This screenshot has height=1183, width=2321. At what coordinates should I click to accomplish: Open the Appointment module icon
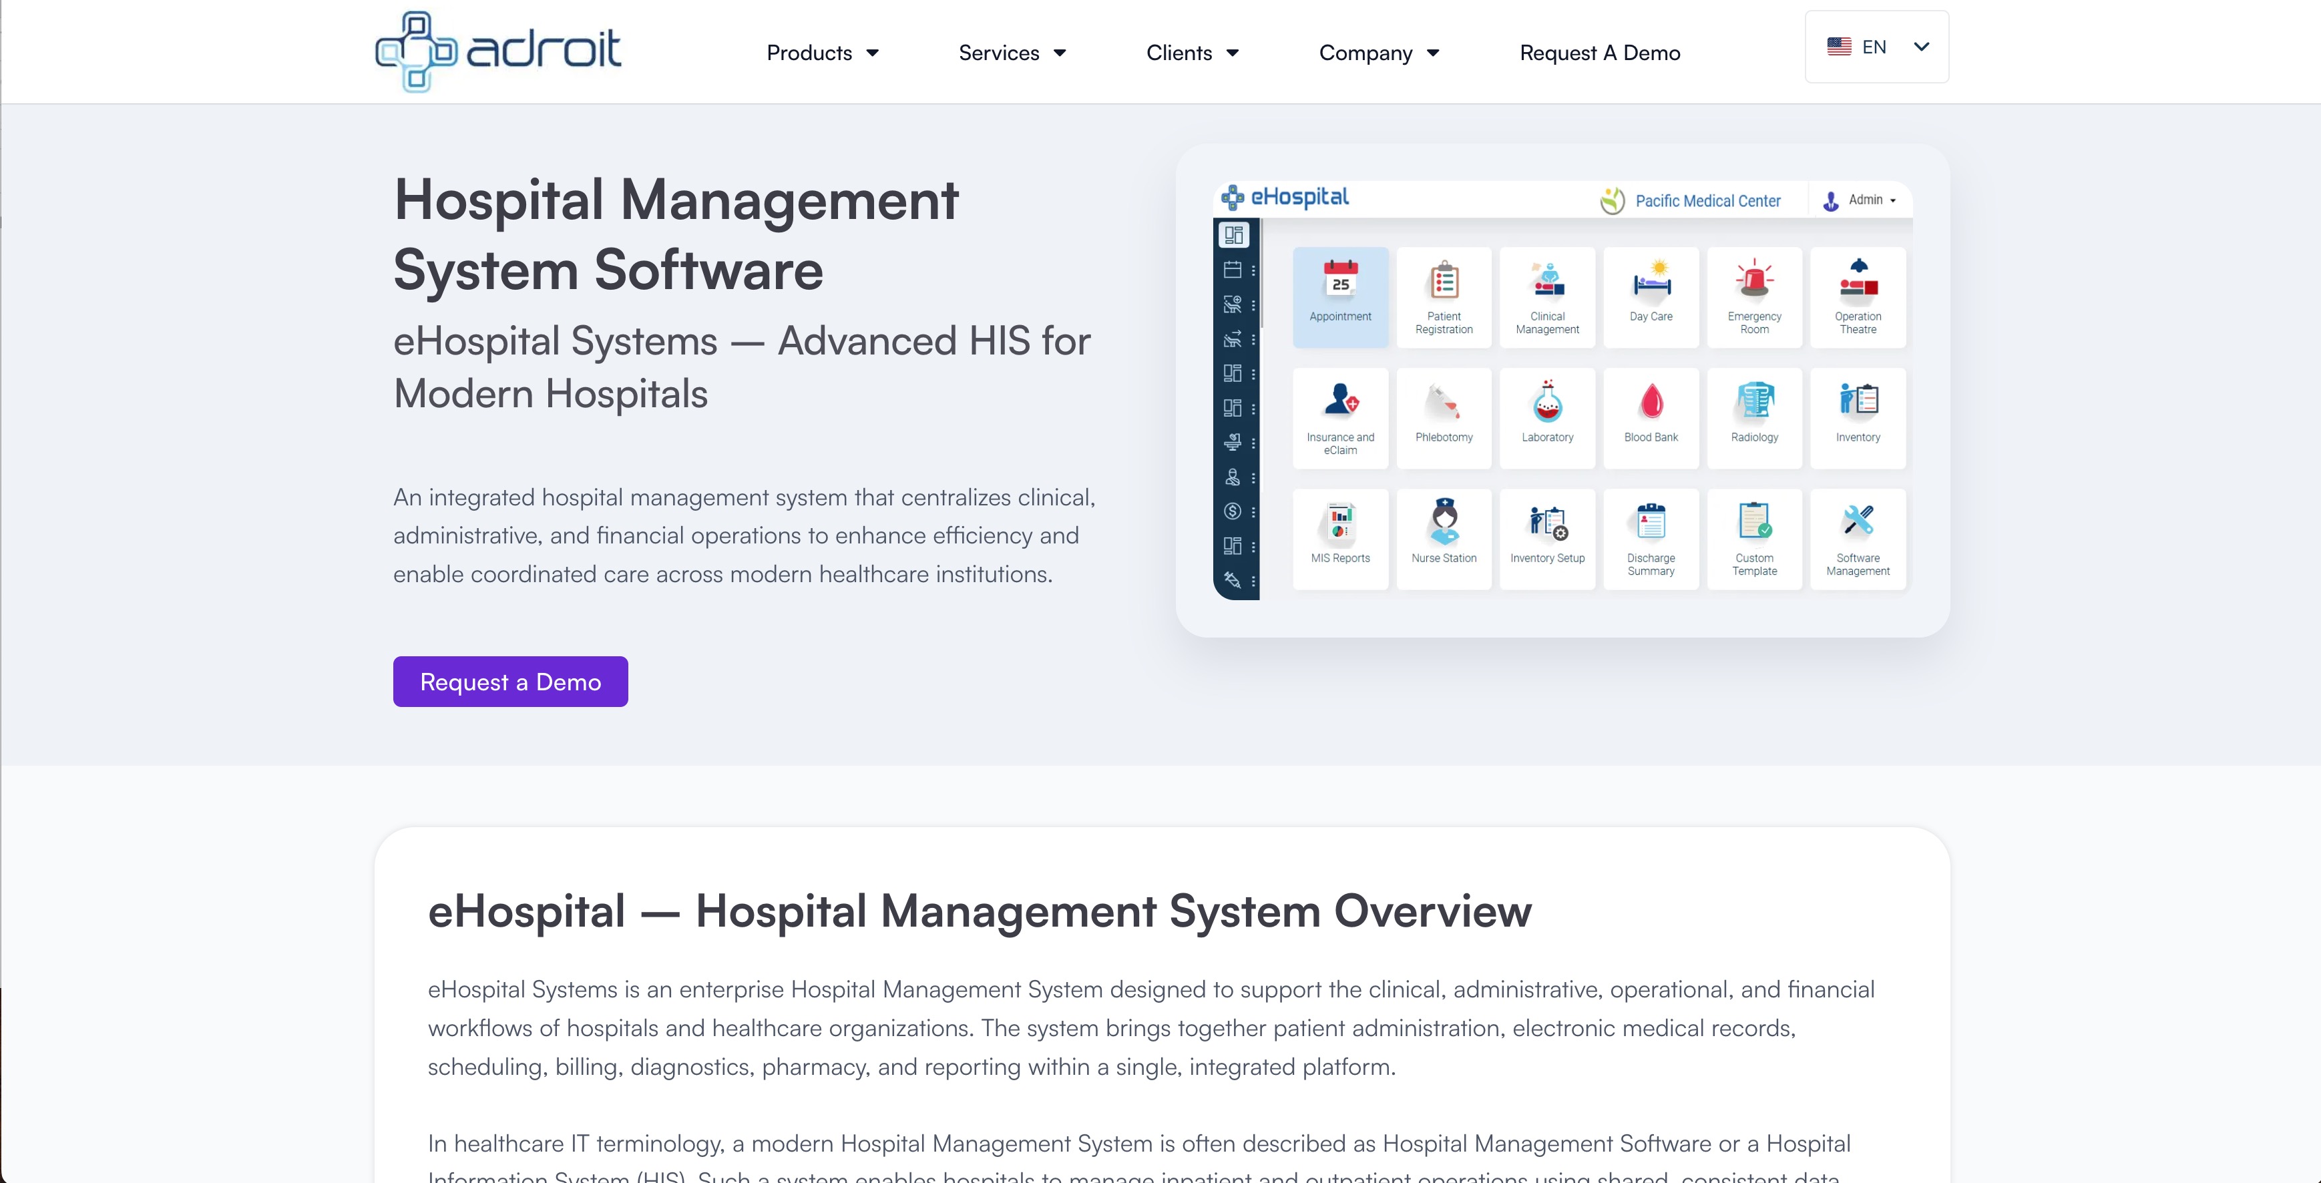tap(1340, 297)
